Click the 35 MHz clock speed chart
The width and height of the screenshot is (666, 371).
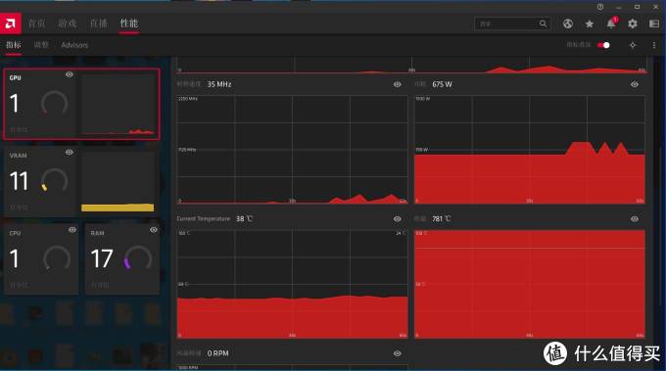coord(292,150)
